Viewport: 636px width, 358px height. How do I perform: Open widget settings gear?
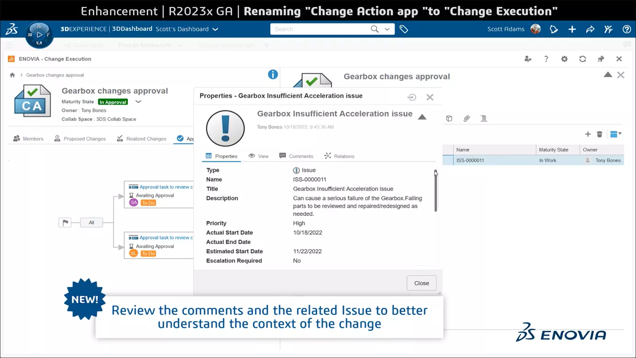564,59
